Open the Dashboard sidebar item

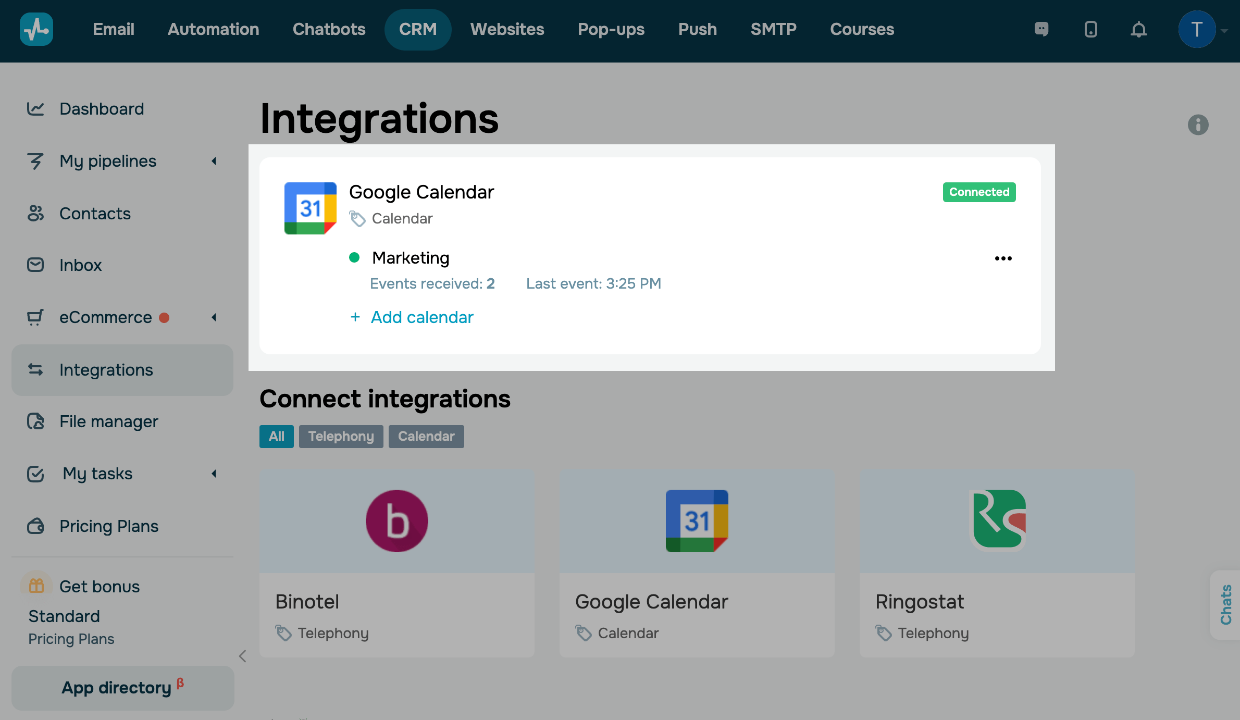tap(102, 109)
